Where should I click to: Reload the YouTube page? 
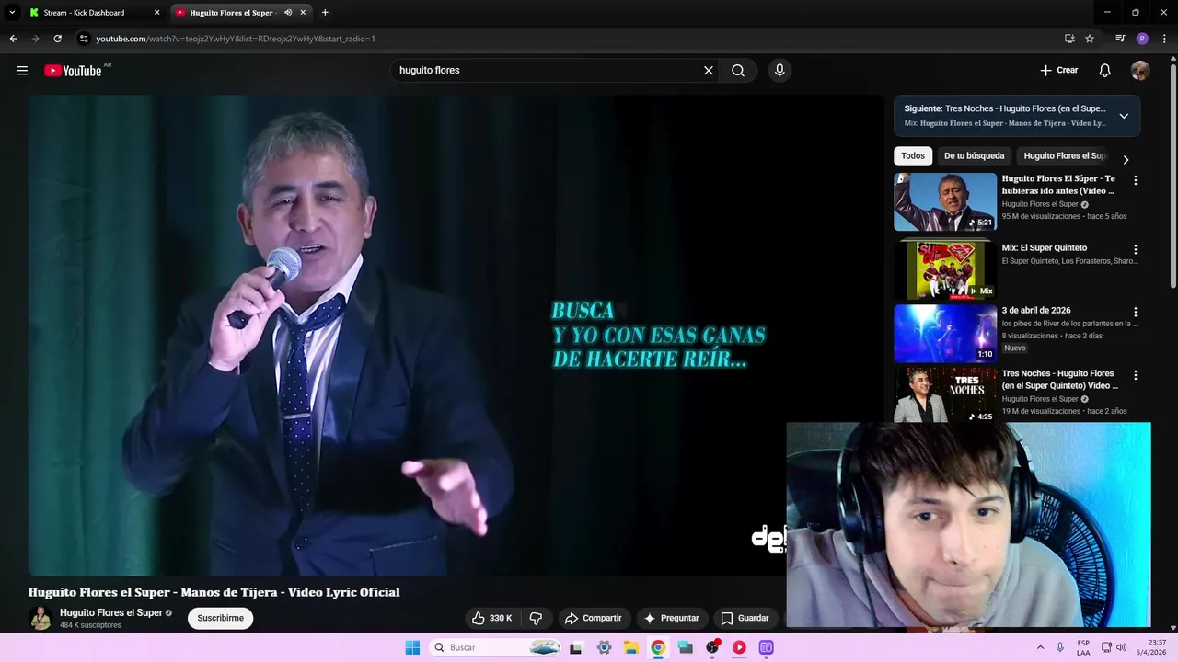coord(57,39)
